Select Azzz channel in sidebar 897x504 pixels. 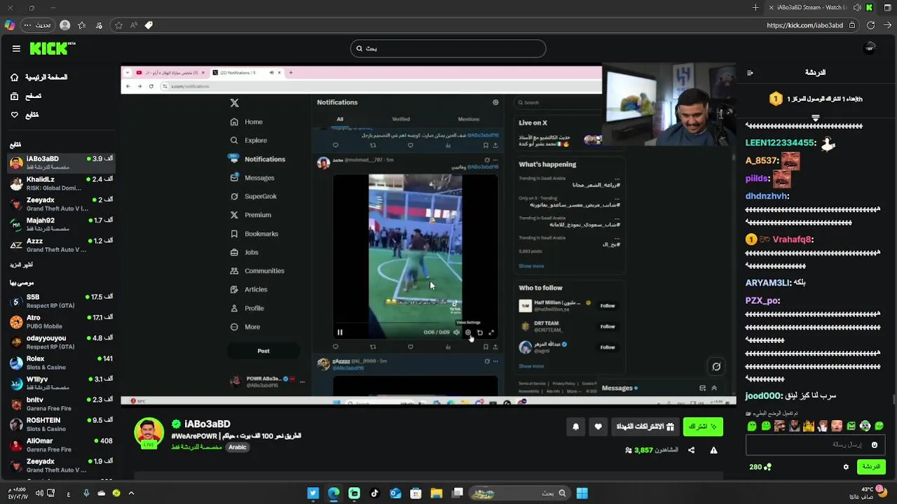coord(61,245)
